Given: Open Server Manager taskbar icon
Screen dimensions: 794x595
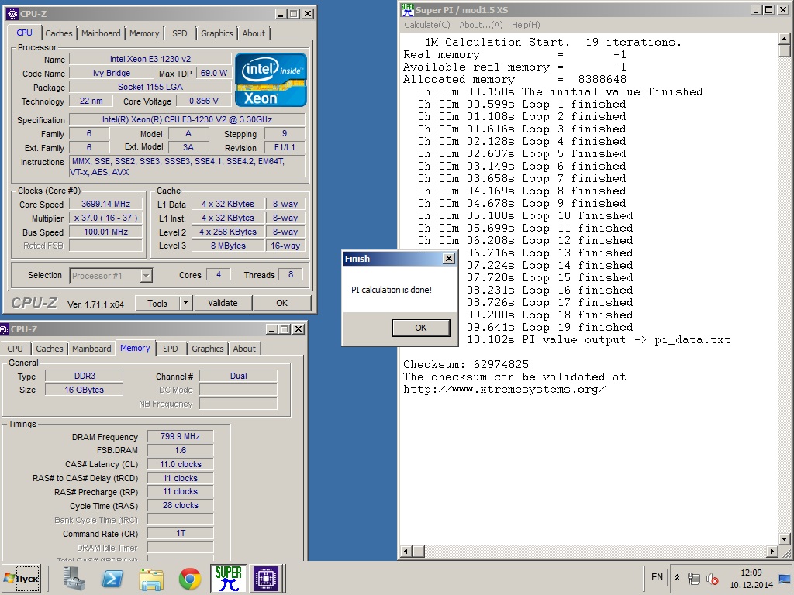Looking at the screenshot, I should (x=74, y=578).
